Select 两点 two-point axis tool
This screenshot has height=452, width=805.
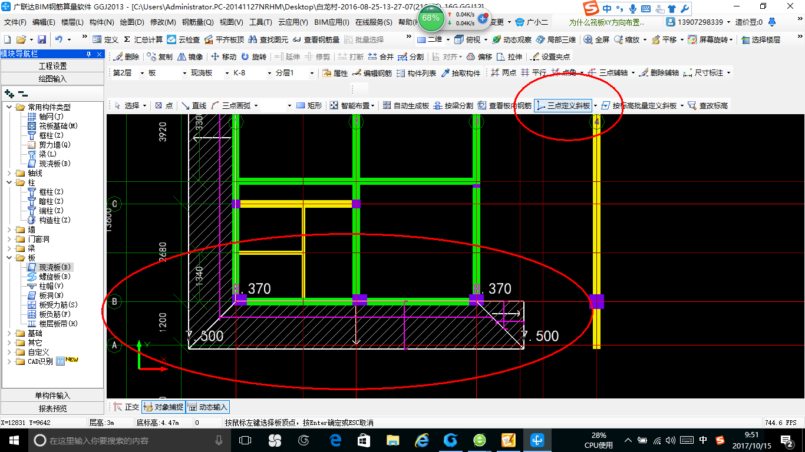coord(504,73)
